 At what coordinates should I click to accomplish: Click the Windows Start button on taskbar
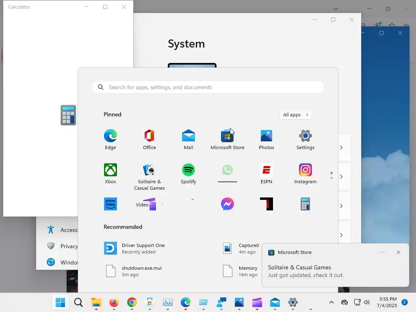tap(60, 302)
